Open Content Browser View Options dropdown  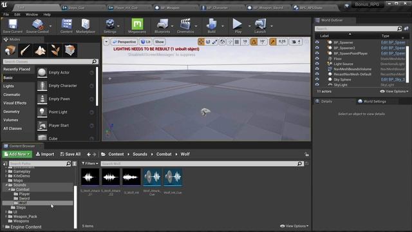pos(294,226)
